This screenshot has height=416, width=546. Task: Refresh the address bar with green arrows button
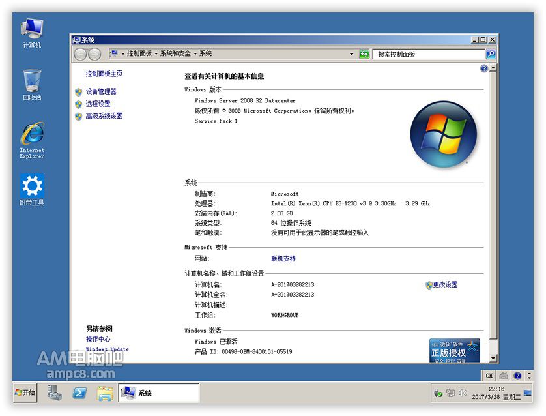tap(364, 54)
